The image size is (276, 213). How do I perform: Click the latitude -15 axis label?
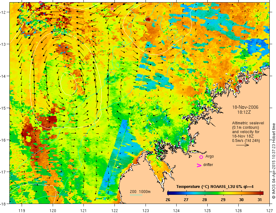coord(3,108)
